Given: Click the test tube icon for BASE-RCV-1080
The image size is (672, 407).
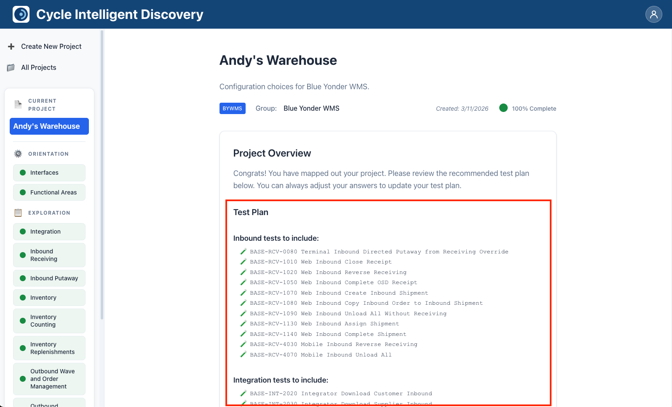Looking at the screenshot, I should click(x=243, y=303).
